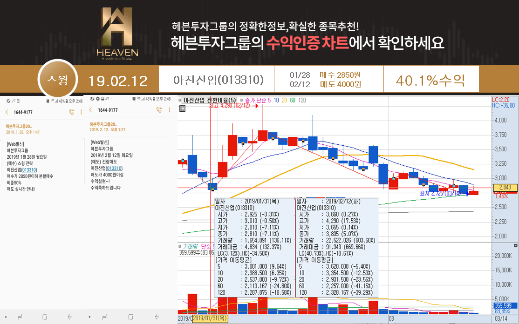Click 19.02.12 date in gold bar

tap(118, 81)
